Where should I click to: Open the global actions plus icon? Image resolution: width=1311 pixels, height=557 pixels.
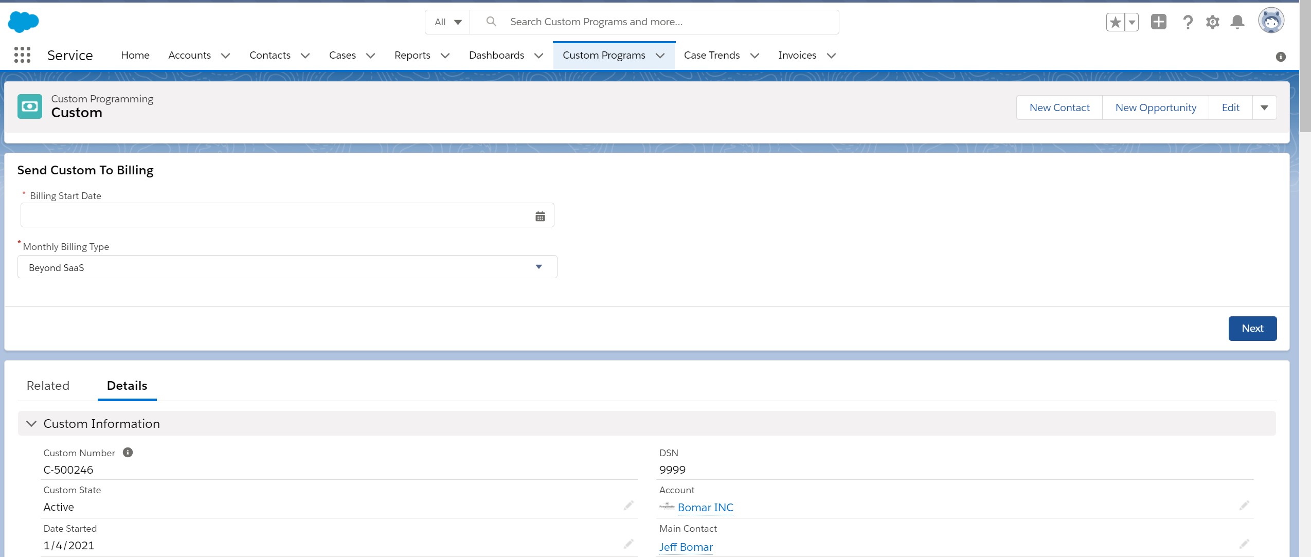[x=1158, y=22]
